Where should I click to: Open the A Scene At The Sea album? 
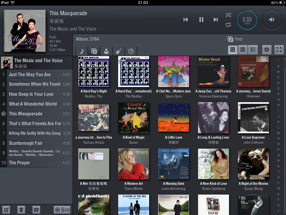coord(134,205)
